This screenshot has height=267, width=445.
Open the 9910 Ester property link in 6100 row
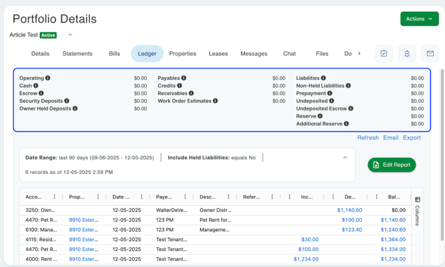pyautogui.click(x=84, y=230)
